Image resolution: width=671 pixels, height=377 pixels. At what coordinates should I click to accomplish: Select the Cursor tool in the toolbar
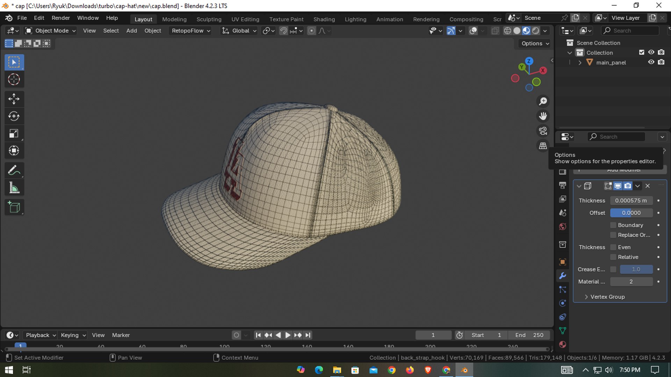[14, 80]
